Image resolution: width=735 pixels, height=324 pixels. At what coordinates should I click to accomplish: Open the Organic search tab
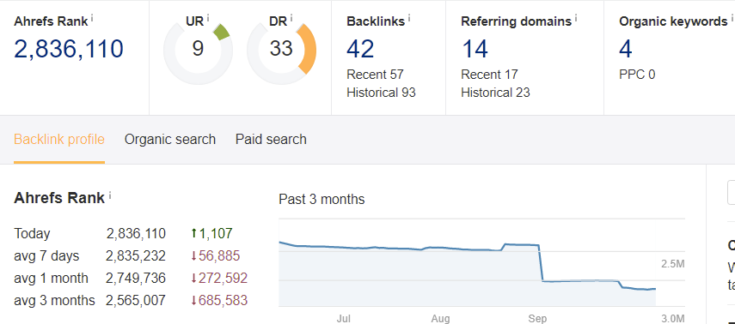point(170,140)
